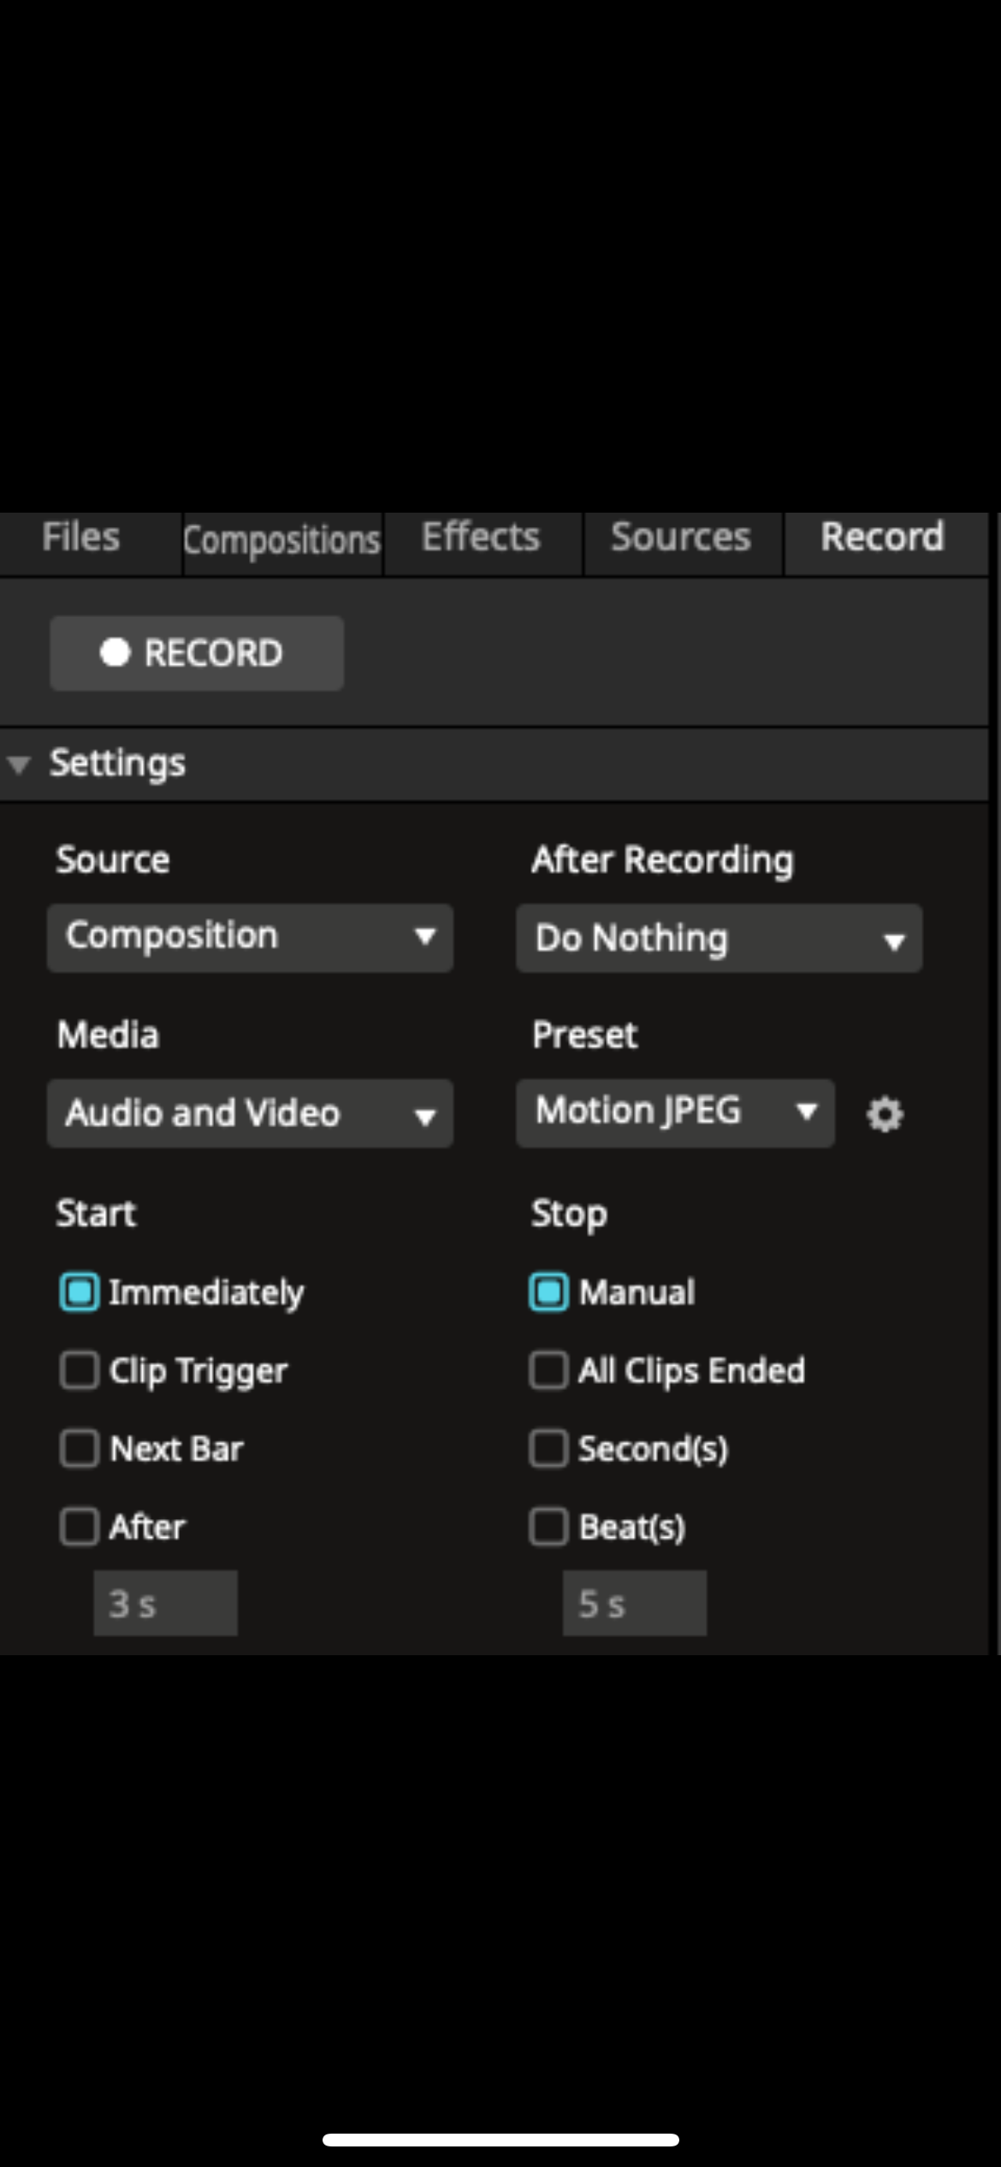Collapse the Settings section triangle
The height and width of the screenshot is (2167, 1001).
[19, 764]
